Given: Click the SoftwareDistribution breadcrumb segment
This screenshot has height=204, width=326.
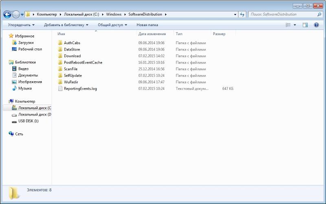Looking at the screenshot, I should (x=145, y=14).
